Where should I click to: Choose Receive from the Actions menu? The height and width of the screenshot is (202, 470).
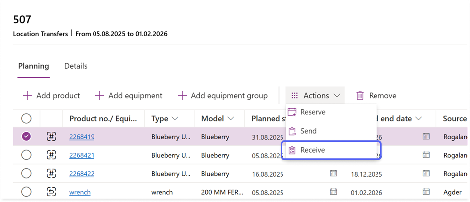tap(312, 150)
